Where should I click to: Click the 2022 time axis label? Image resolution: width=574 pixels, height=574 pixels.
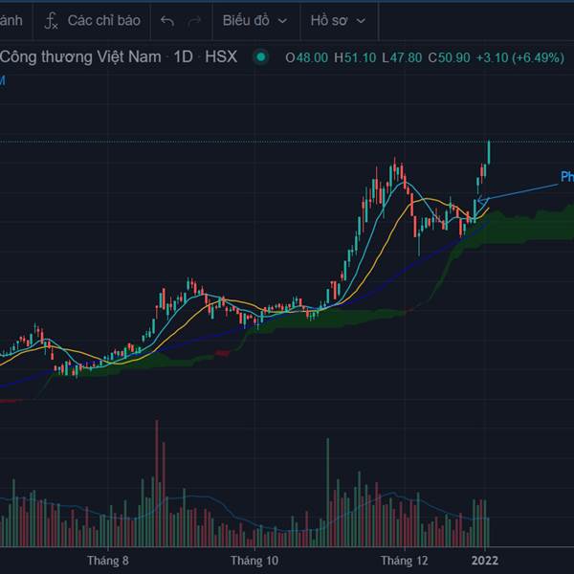[x=485, y=561]
